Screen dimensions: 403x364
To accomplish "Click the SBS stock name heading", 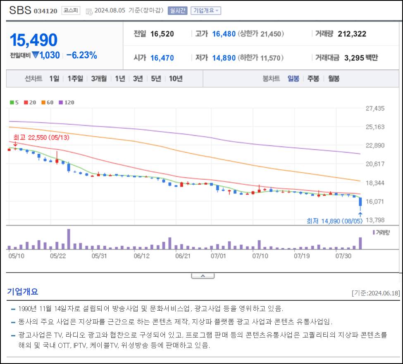I will tap(20, 10).
